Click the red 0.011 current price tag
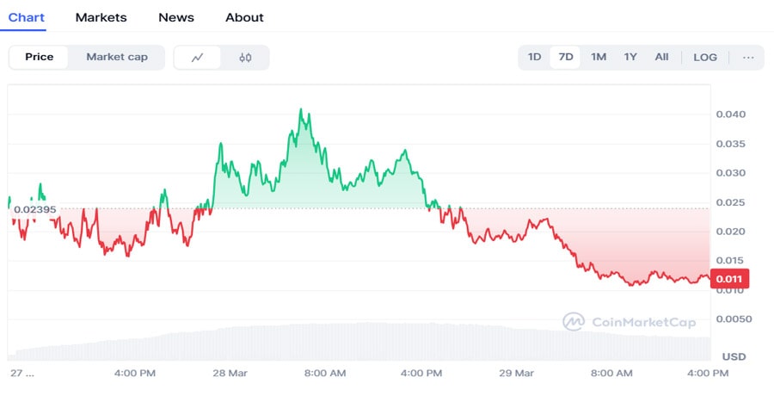 coord(730,278)
